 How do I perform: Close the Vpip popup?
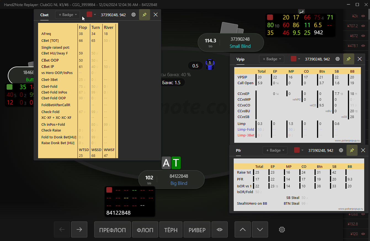[x=360, y=59]
